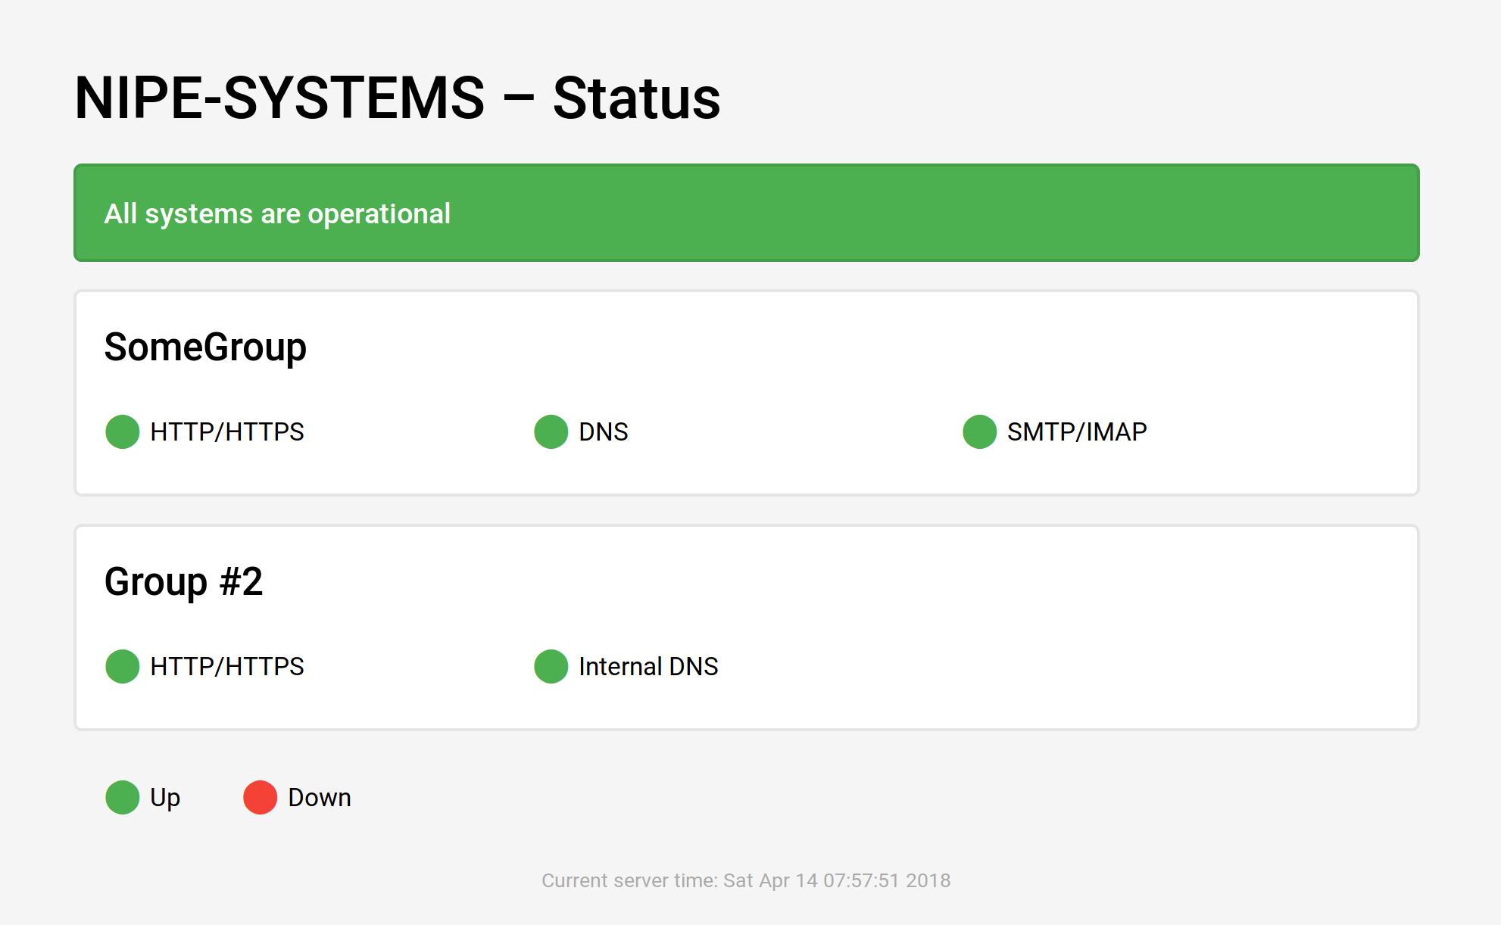
Task: Click the SMTP/IMAP green status circle
Action: (979, 431)
